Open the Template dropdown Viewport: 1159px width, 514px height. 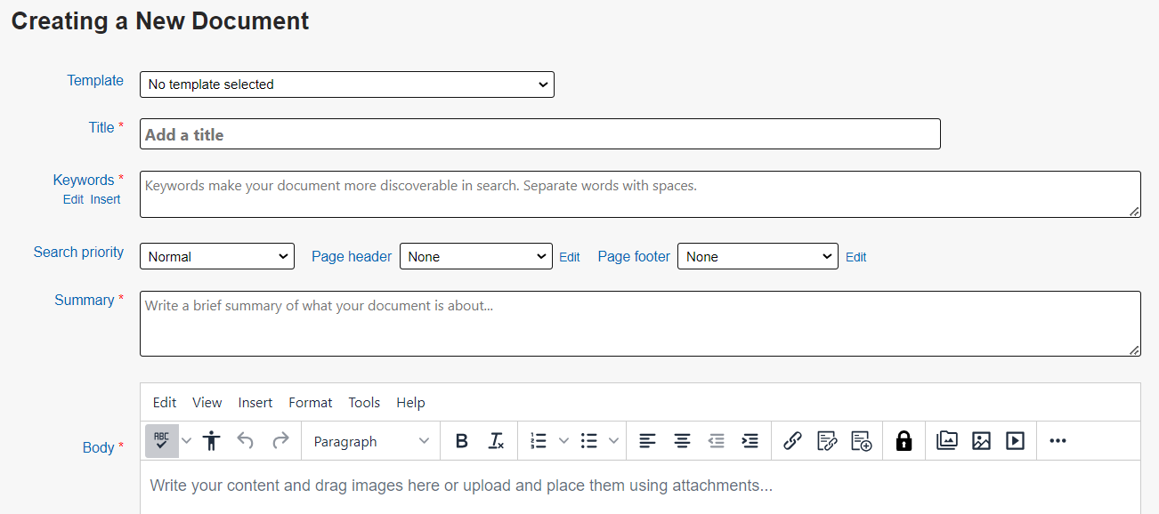347,84
